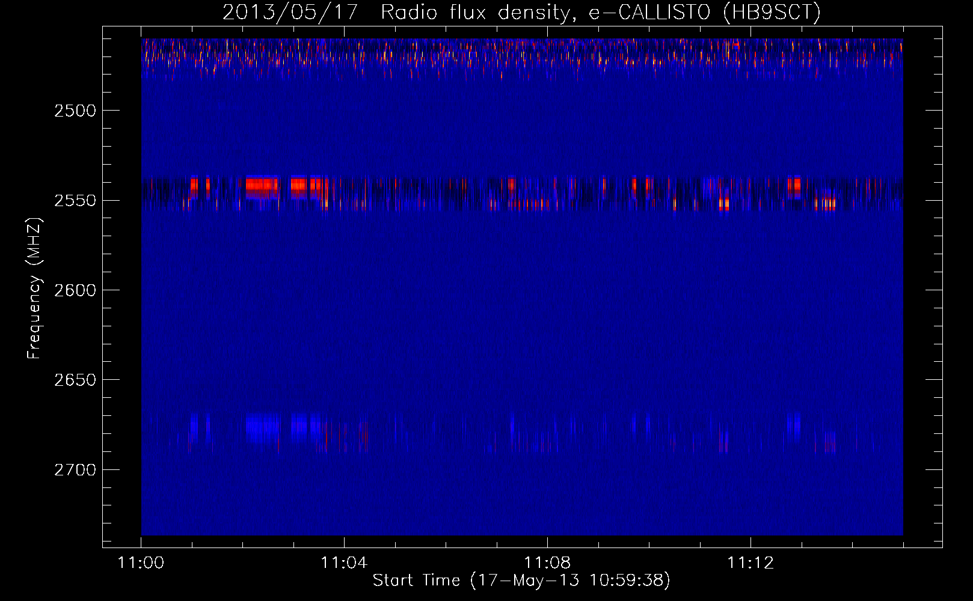The height and width of the screenshot is (601, 973).
Task: Click the 11:00 time tick label
Action: click(x=141, y=563)
